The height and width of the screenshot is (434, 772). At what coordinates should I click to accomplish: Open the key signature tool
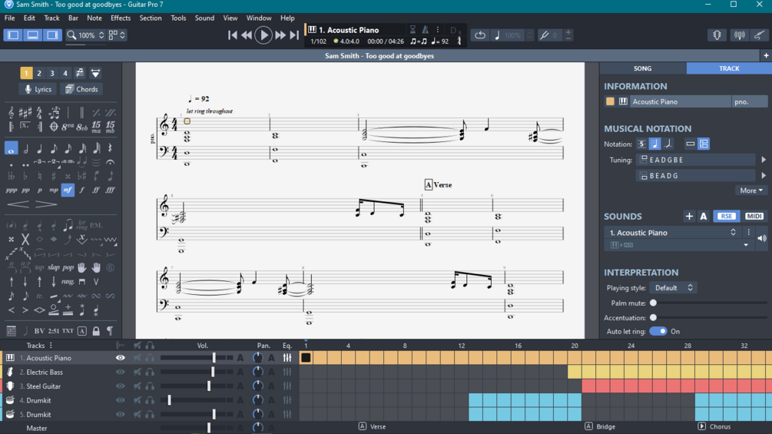click(x=25, y=113)
